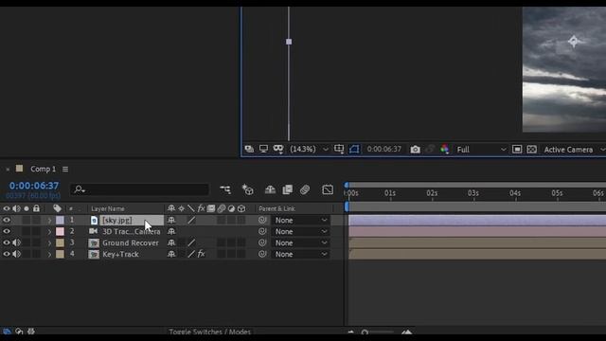606x341 pixels.
Task: Click the Video eye column header
Action: [7, 208]
